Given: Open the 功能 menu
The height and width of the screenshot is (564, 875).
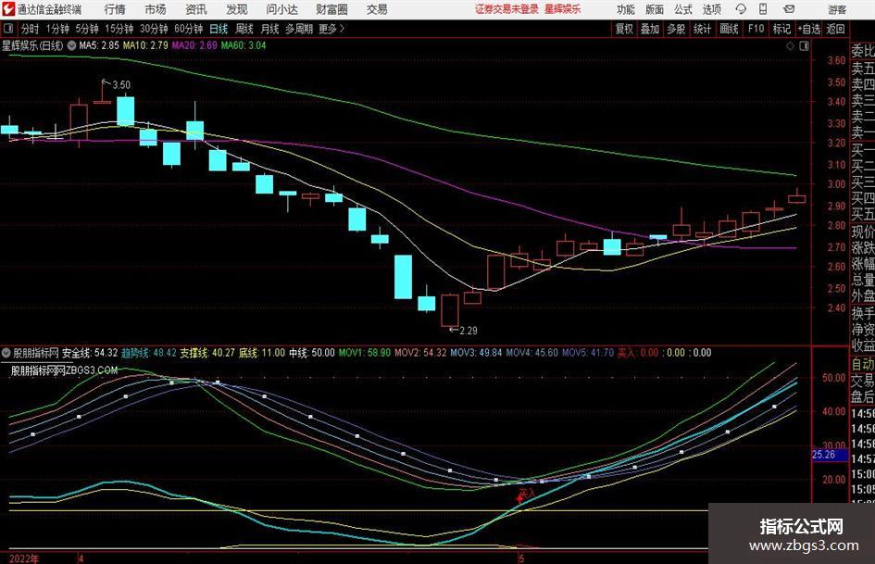Looking at the screenshot, I should coord(626,9).
